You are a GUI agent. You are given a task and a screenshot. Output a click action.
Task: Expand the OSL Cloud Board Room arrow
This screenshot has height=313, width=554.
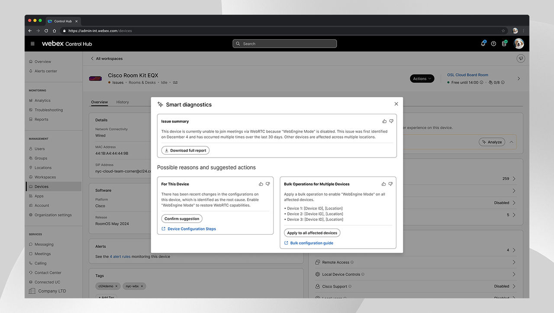[x=519, y=79]
